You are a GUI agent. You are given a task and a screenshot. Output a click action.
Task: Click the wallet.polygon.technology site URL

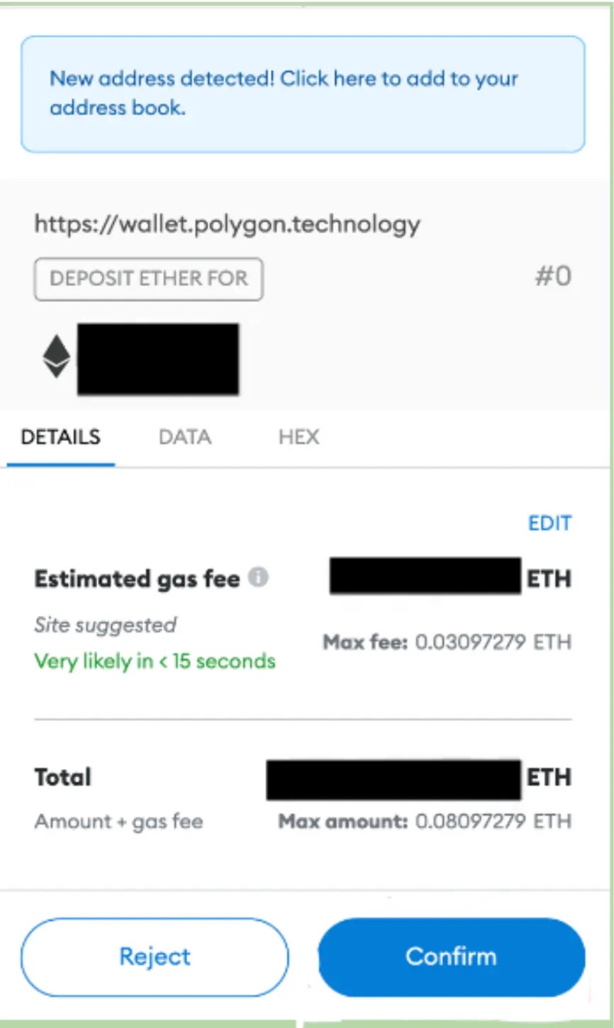[228, 225]
